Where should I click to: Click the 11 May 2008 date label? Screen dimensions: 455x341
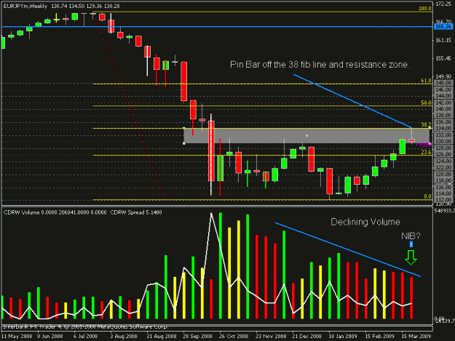click(17, 336)
